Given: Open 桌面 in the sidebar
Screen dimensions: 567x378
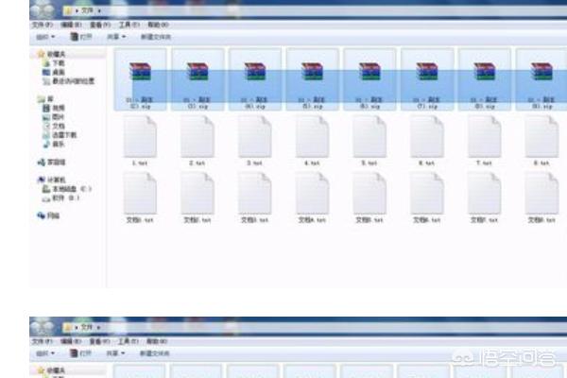Looking at the screenshot, I should [x=54, y=73].
